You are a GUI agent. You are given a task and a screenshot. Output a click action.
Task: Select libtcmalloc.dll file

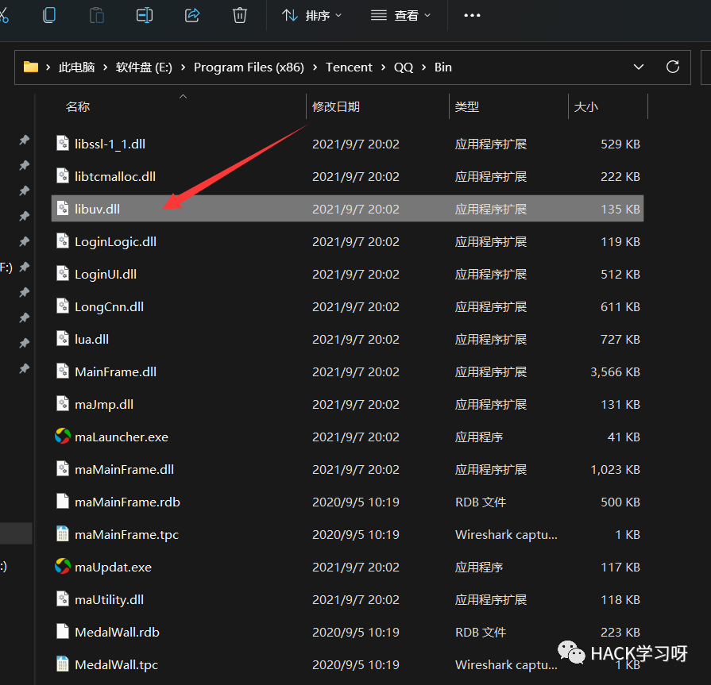tap(347, 177)
